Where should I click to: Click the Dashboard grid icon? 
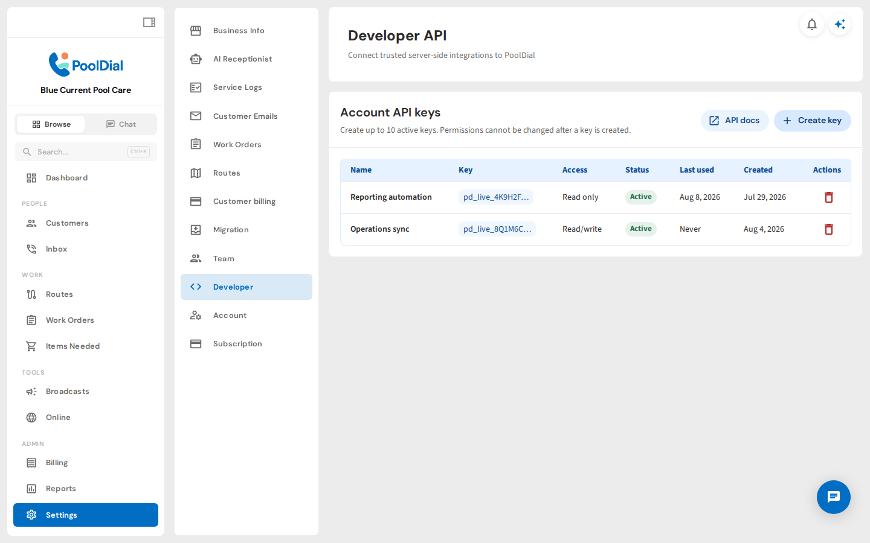tap(31, 178)
